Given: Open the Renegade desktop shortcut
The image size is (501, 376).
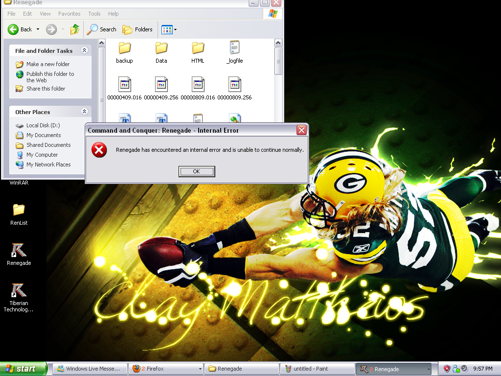Looking at the screenshot, I should (19, 251).
